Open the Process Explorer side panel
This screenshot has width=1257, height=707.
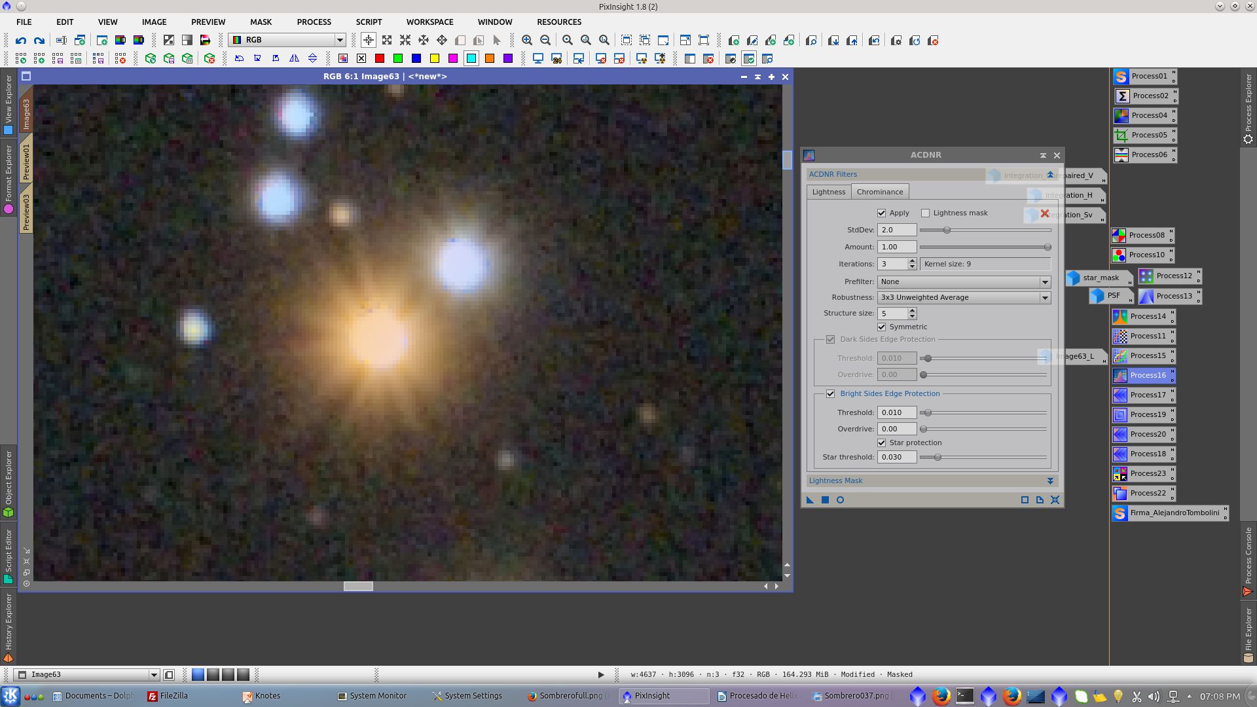click(x=1248, y=109)
